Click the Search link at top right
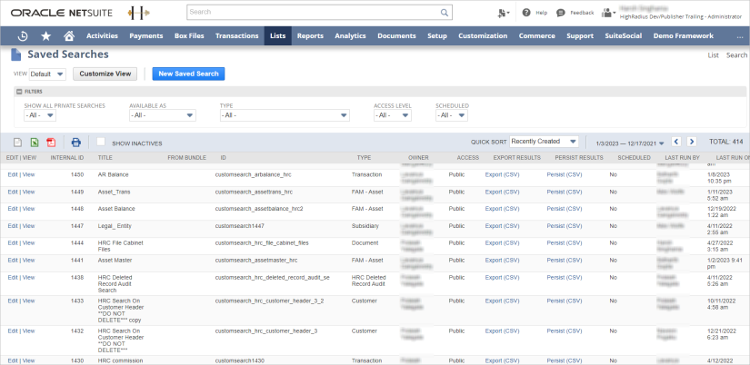750x365 pixels. click(736, 55)
